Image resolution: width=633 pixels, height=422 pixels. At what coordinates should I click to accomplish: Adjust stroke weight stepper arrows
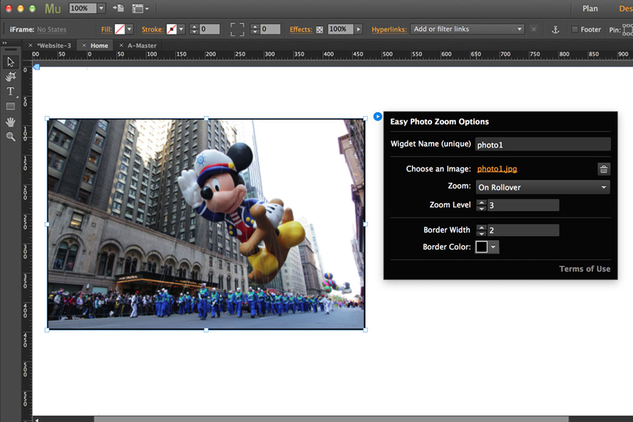(x=194, y=30)
